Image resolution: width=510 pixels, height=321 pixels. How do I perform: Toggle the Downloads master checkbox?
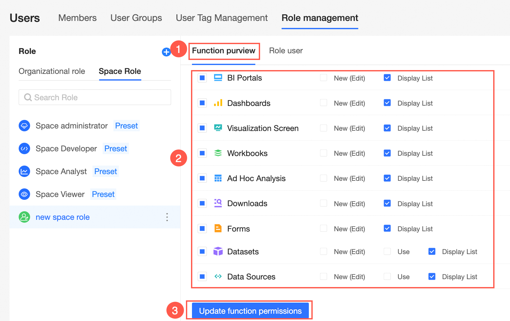[202, 203]
